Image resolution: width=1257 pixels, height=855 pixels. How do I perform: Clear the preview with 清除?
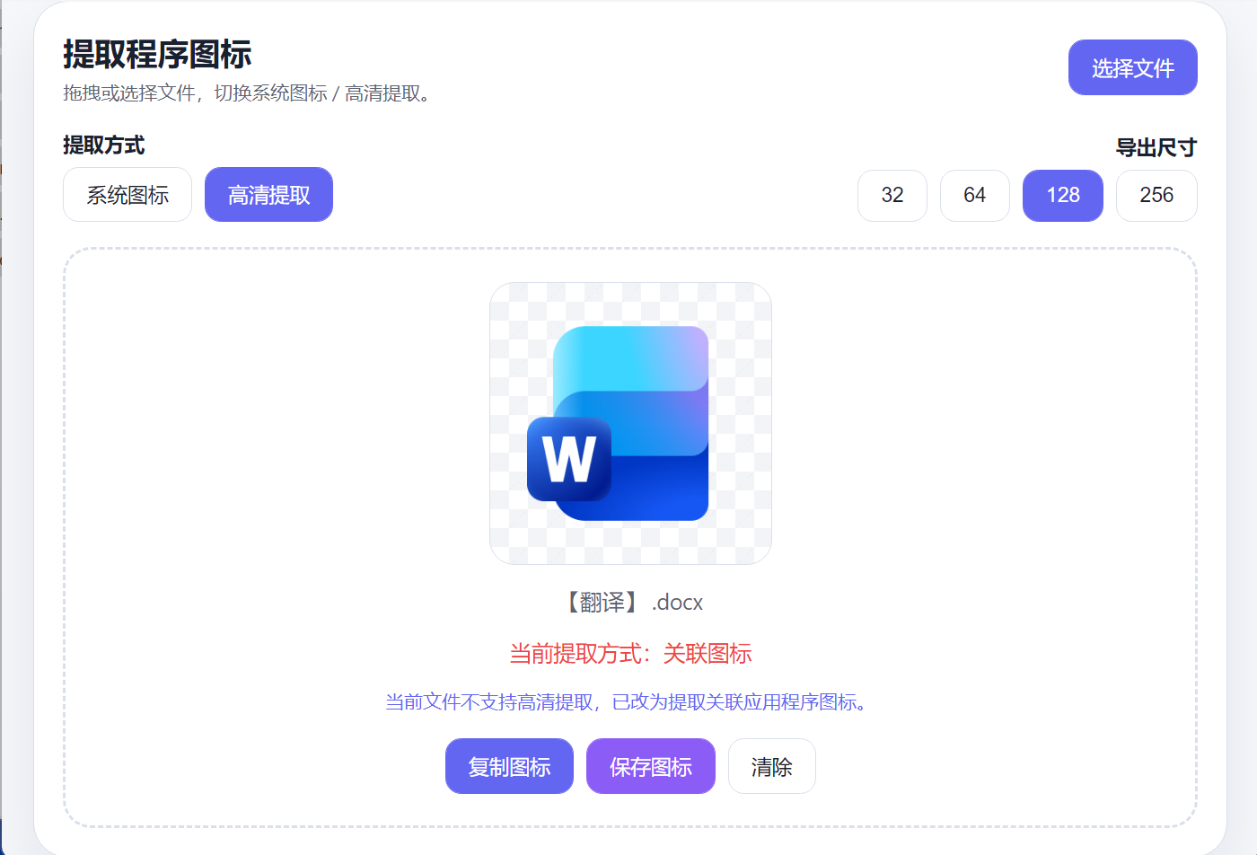772,766
